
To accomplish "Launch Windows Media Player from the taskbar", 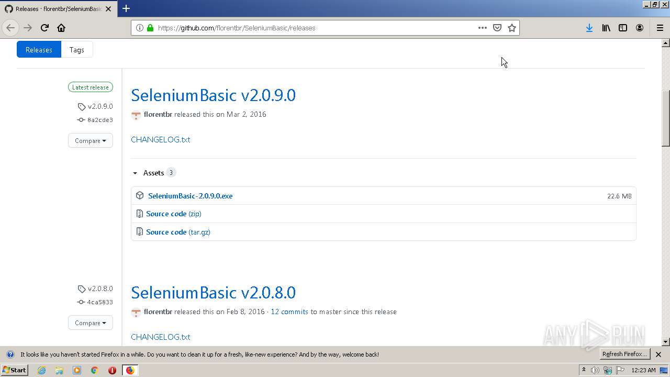I will (x=77, y=370).
